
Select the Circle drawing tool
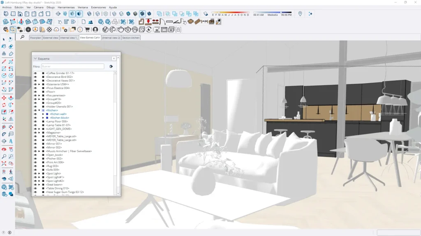(4, 76)
